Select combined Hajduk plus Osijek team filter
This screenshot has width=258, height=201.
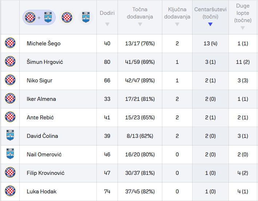(x=39, y=17)
